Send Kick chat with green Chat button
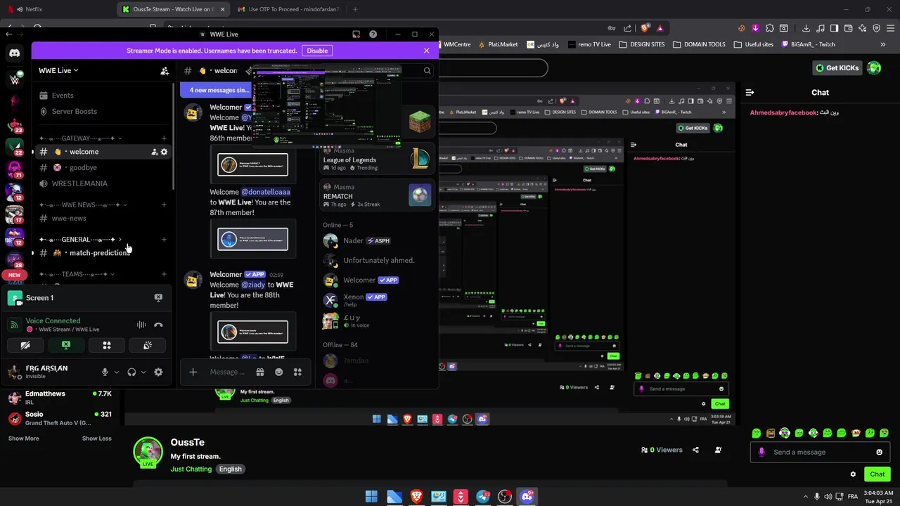The width and height of the screenshot is (900, 506). (877, 474)
